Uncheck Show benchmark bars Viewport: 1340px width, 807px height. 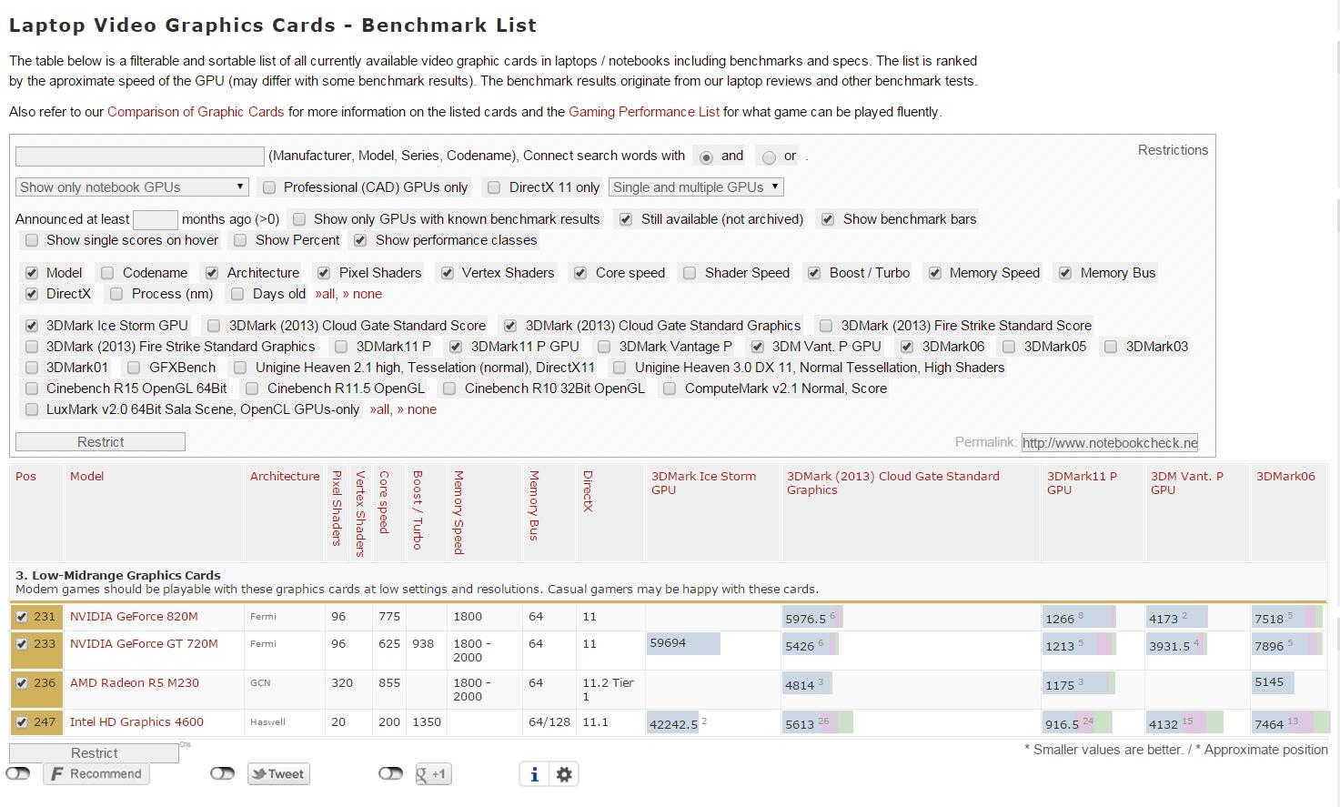828,219
